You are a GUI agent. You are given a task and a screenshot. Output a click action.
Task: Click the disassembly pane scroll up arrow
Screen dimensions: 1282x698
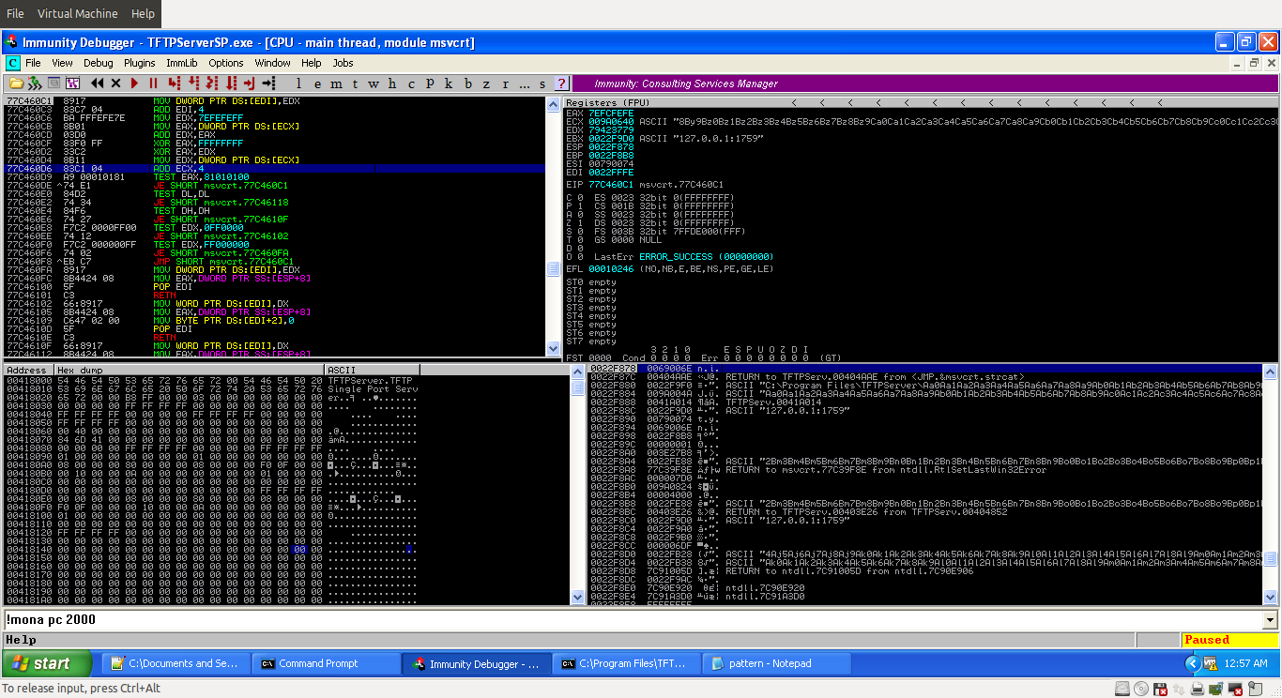(553, 103)
